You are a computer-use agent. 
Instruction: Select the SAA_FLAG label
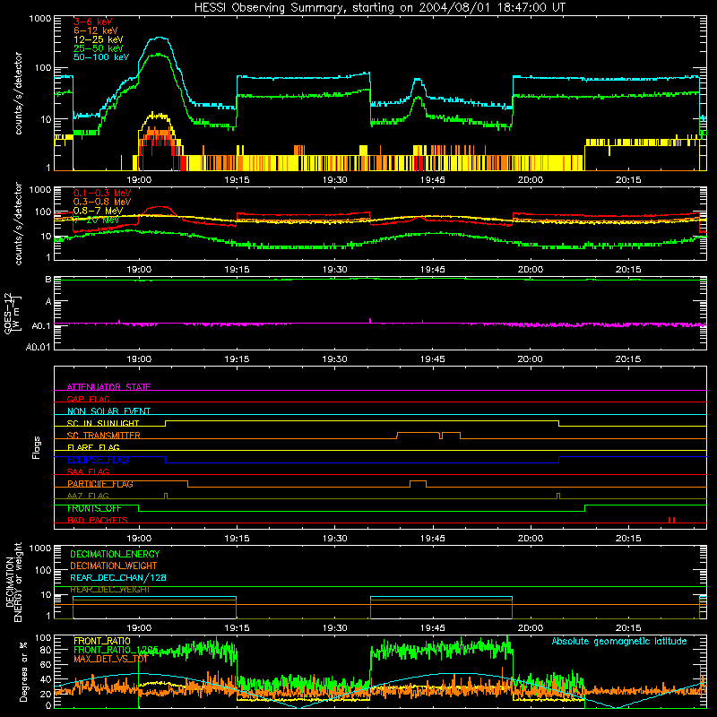tap(88, 471)
